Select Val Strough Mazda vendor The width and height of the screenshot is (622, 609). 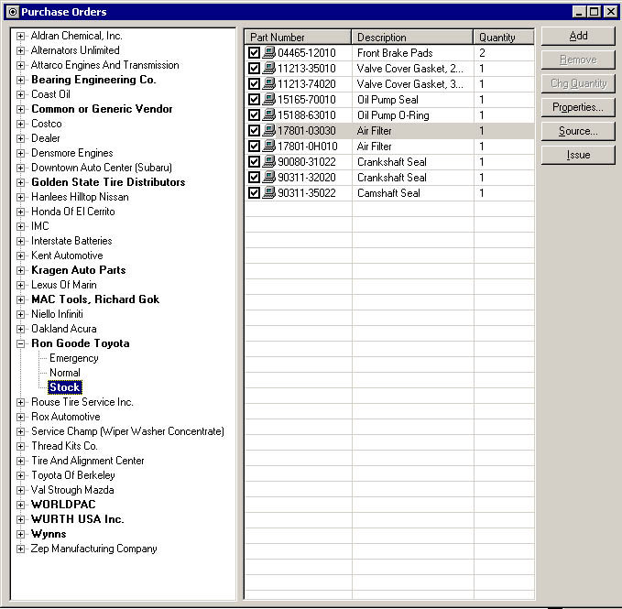click(x=72, y=490)
